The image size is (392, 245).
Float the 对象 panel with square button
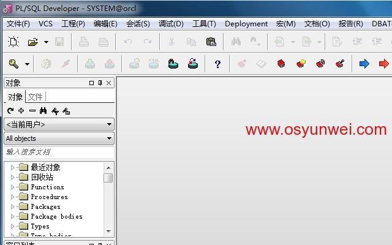click(91, 83)
